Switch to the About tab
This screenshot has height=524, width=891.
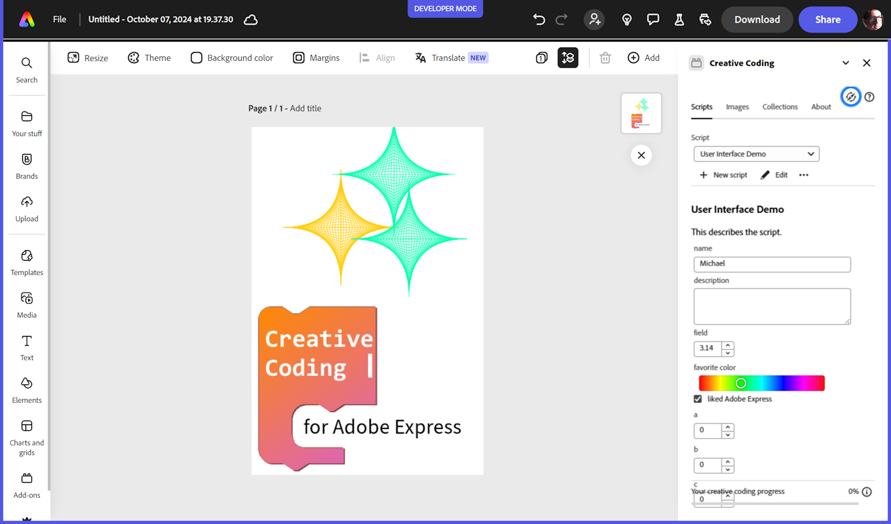coord(821,107)
